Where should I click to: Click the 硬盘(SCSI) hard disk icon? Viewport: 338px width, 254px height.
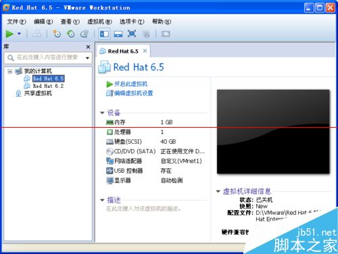coord(110,142)
